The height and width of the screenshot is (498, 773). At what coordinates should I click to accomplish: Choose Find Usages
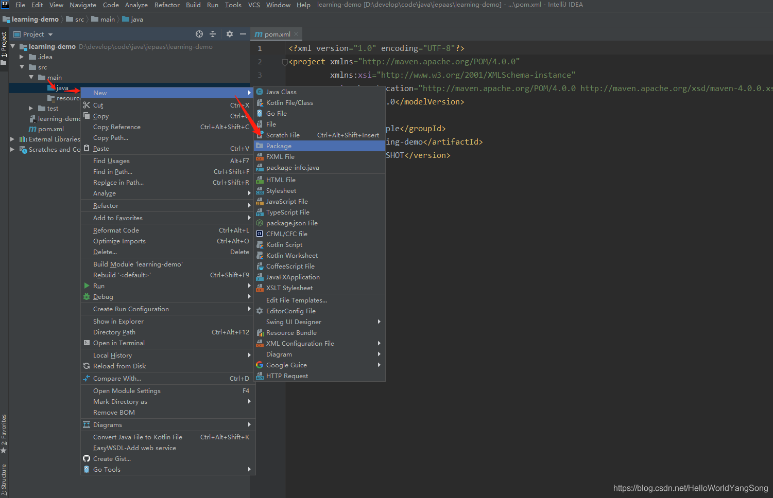click(x=168, y=161)
